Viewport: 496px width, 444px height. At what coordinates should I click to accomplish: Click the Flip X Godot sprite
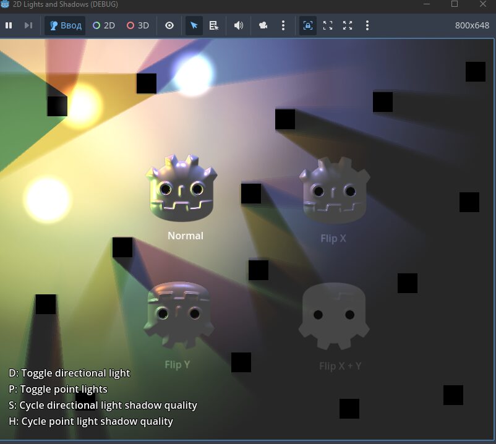pos(335,190)
